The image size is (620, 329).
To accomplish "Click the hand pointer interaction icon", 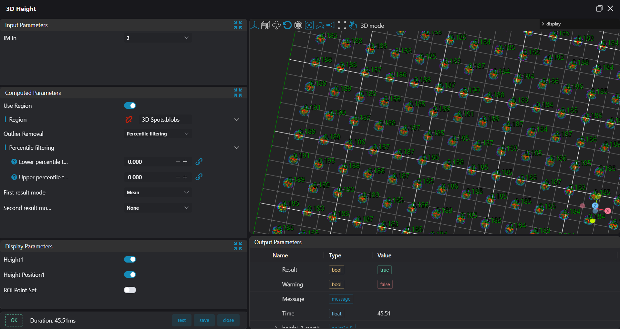I will tap(353, 25).
